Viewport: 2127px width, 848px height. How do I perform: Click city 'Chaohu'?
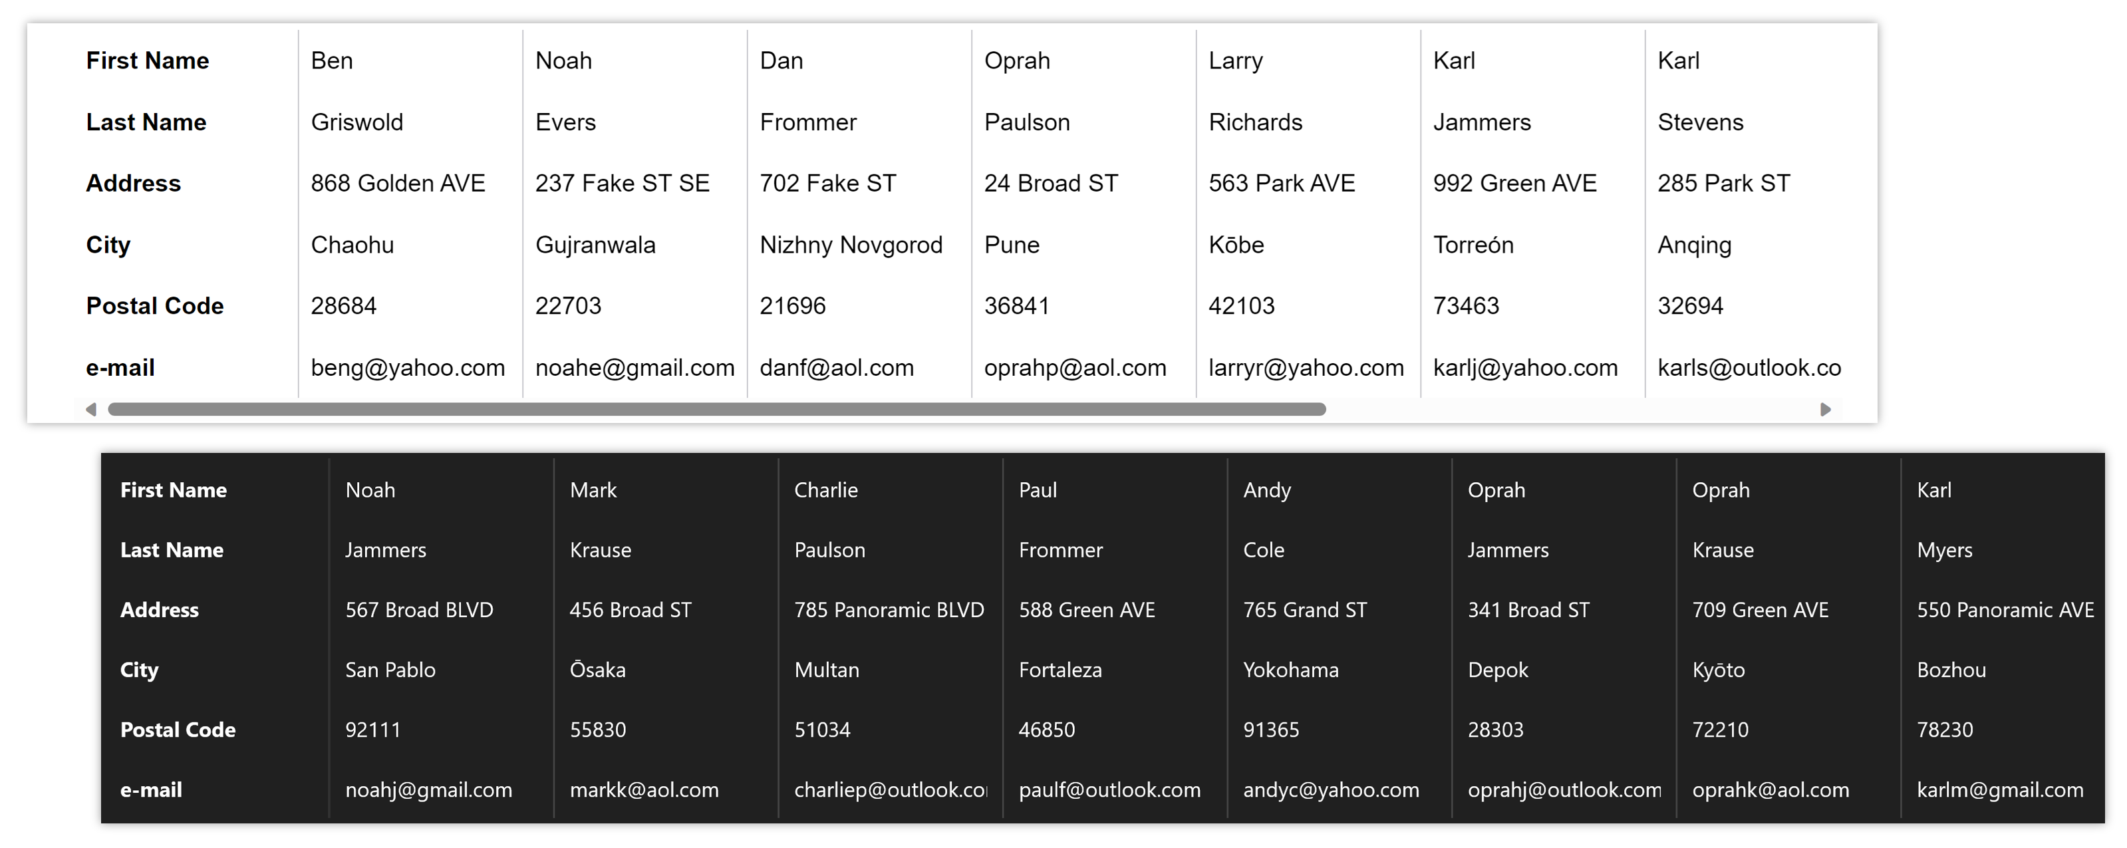point(353,245)
